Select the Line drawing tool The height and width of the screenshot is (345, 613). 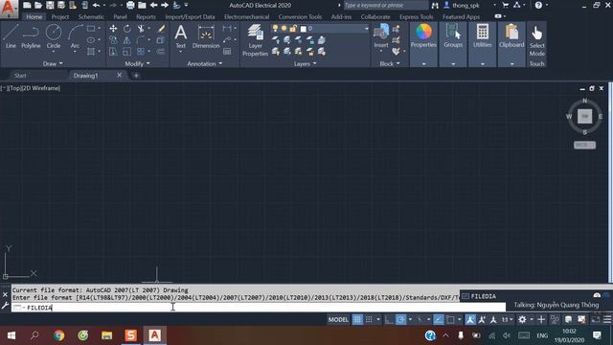pos(11,36)
